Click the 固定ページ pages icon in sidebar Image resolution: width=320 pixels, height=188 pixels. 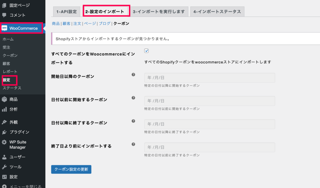(x=4, y=5)
